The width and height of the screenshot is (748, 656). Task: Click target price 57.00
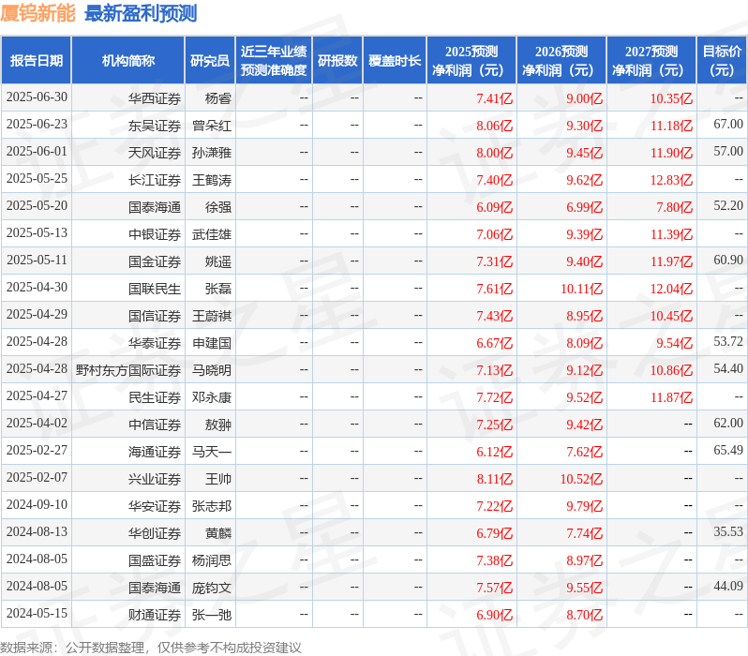point(728,152)
